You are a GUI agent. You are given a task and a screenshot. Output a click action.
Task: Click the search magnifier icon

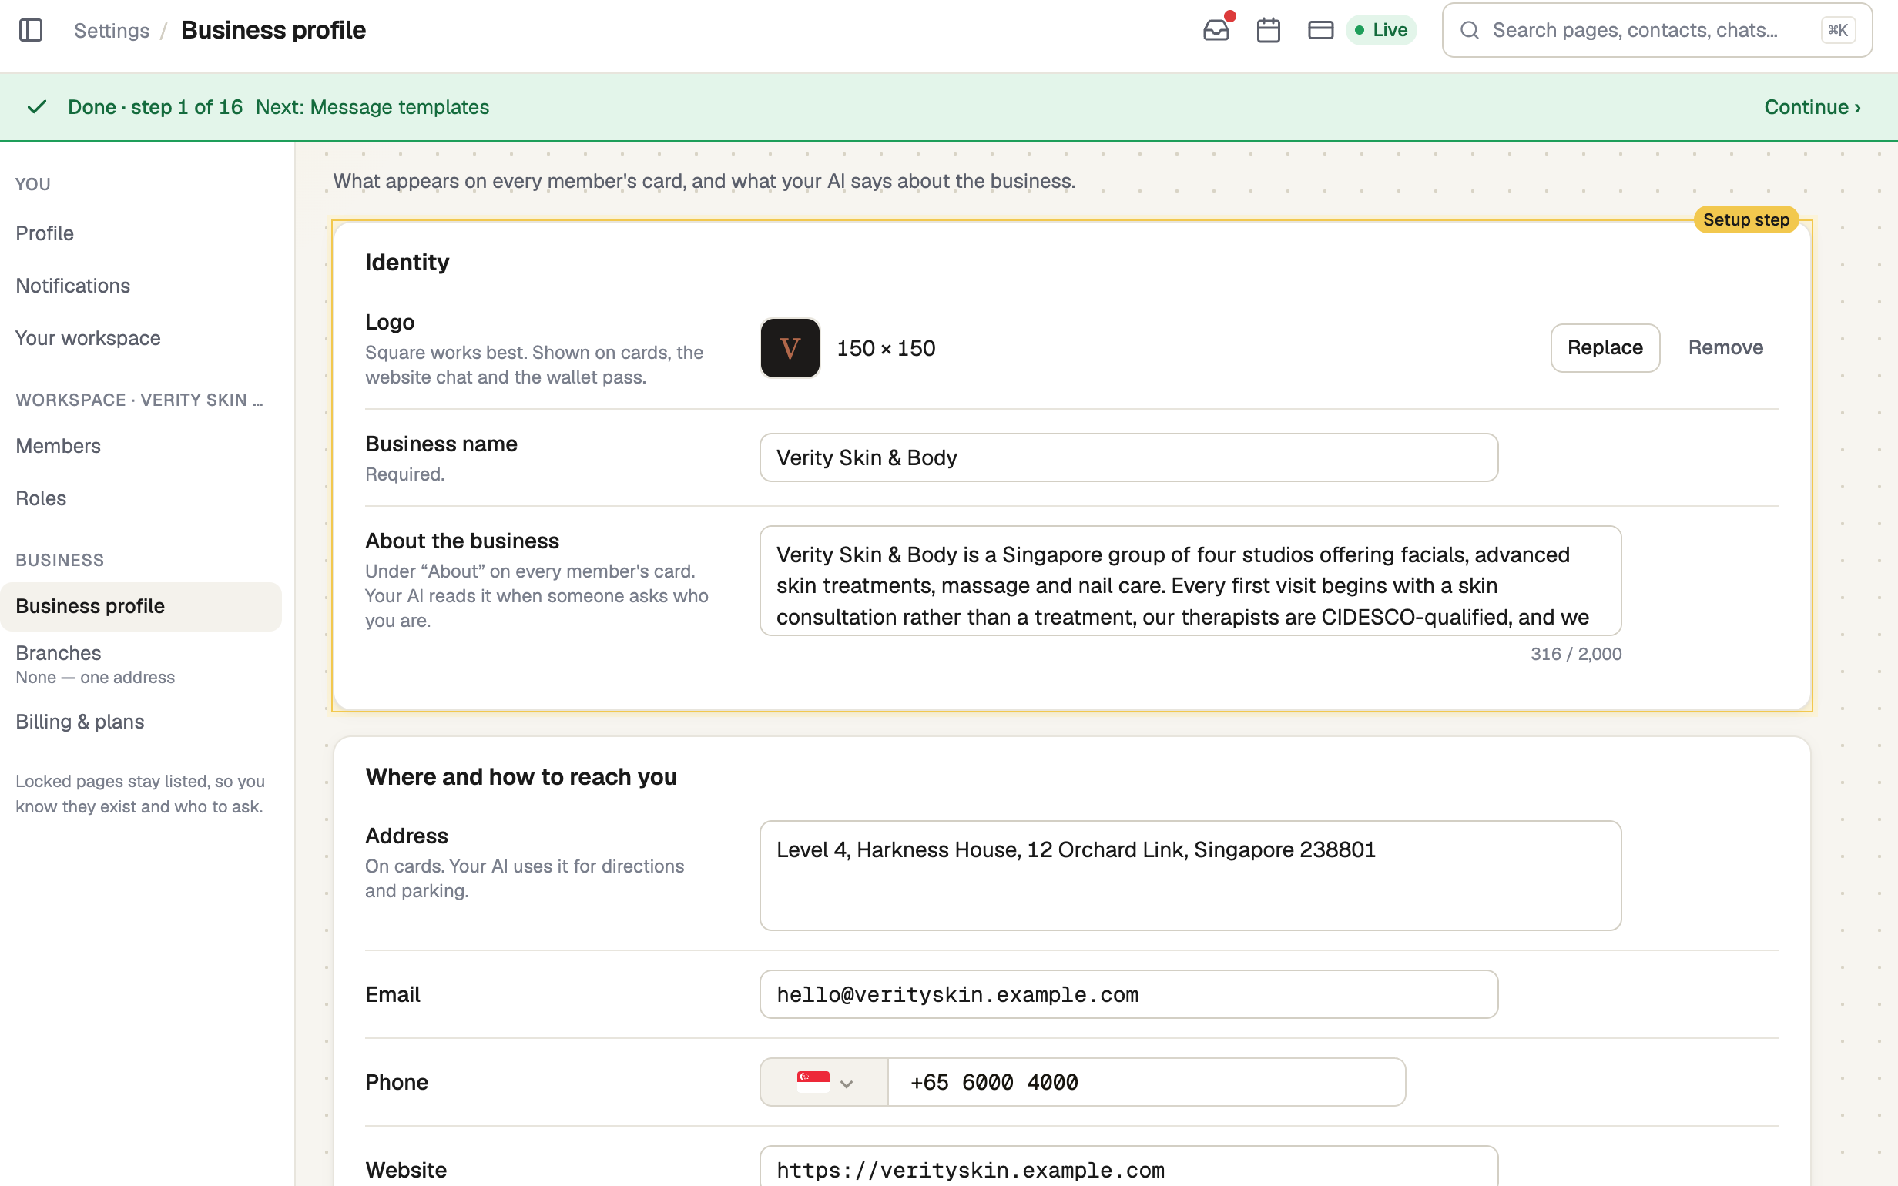coord(1470,30)
